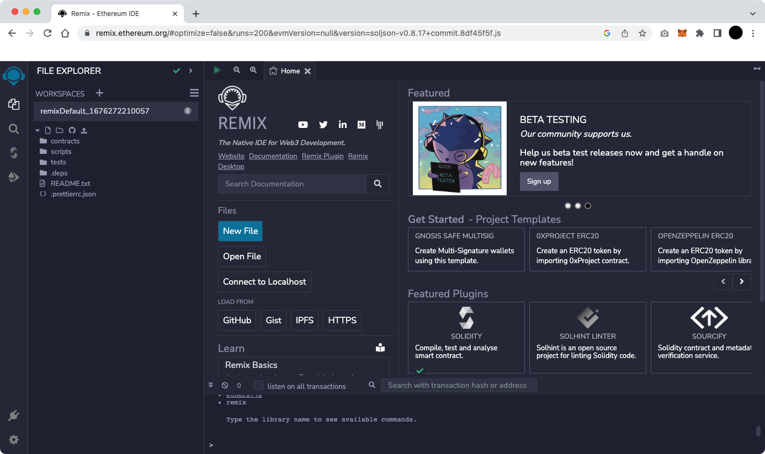Image resolution: width=765 pixels, height=454 pixels.
Task: Select the first featured carousel dot
Action: pos(568,206)
